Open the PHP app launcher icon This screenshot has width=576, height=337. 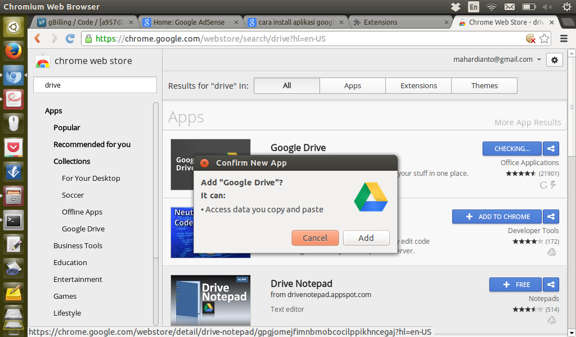(13, 269)
